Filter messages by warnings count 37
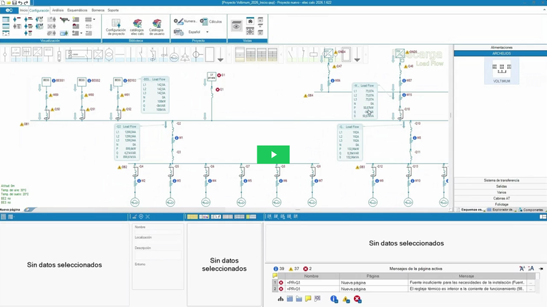The image size is (547, 307). tap(294, 269)
